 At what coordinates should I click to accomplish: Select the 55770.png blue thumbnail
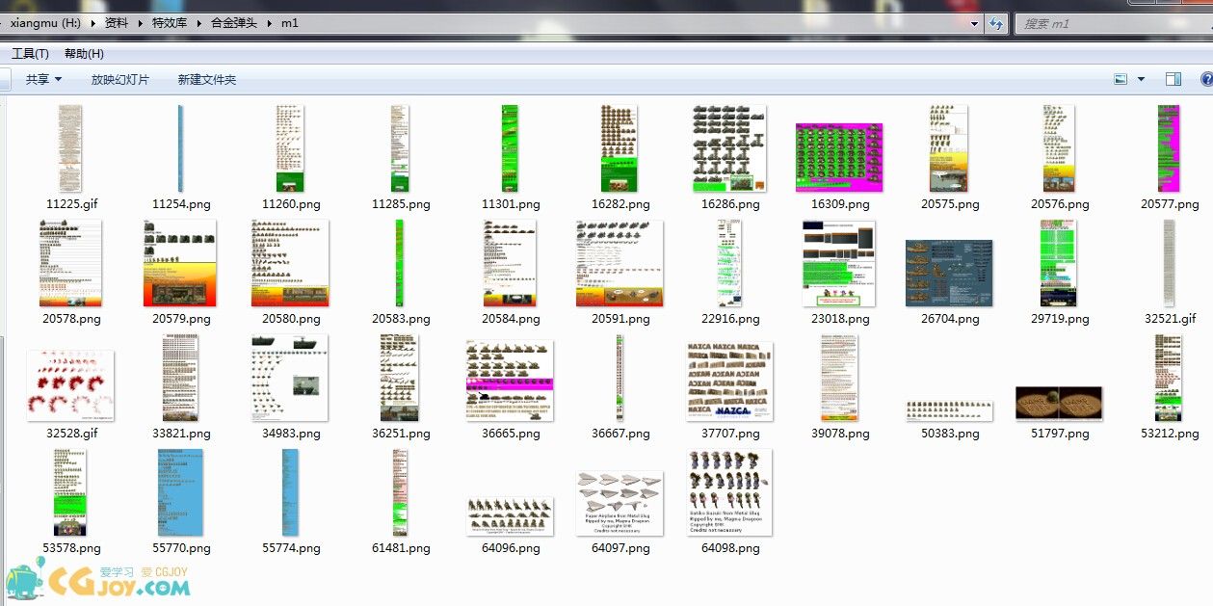point(181,492)
